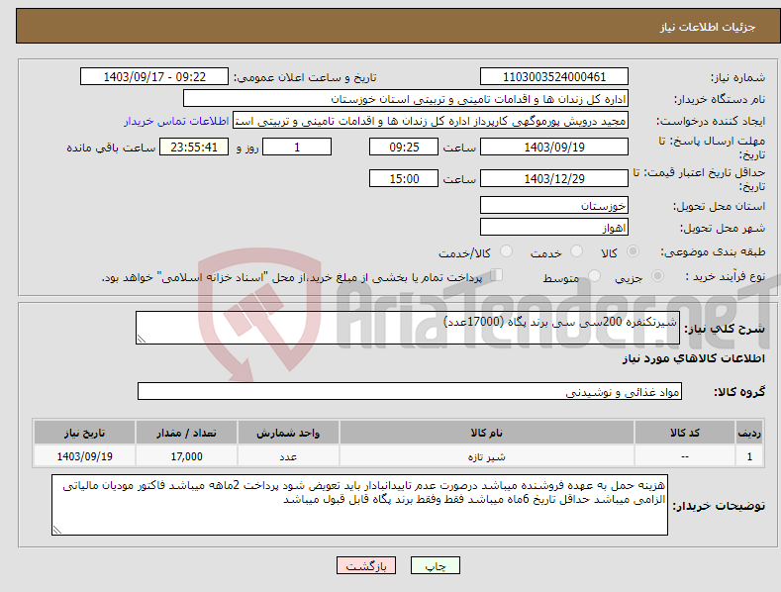Click the announcement date field 1403/09/17 - 09:22
781x592 pixels.
[x=153, y=77]
